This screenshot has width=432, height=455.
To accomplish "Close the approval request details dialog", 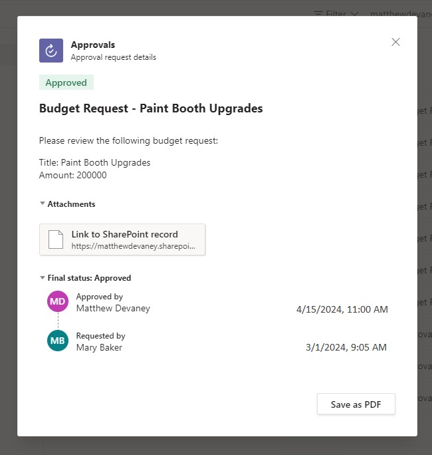I will pyautogui.click(x=395, y=42).
